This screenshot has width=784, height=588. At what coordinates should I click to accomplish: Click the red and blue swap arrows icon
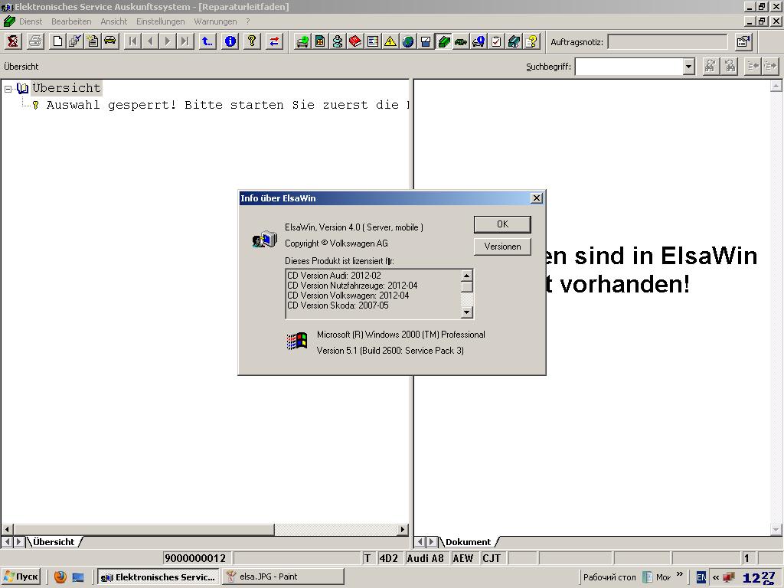tap(275, 41)
